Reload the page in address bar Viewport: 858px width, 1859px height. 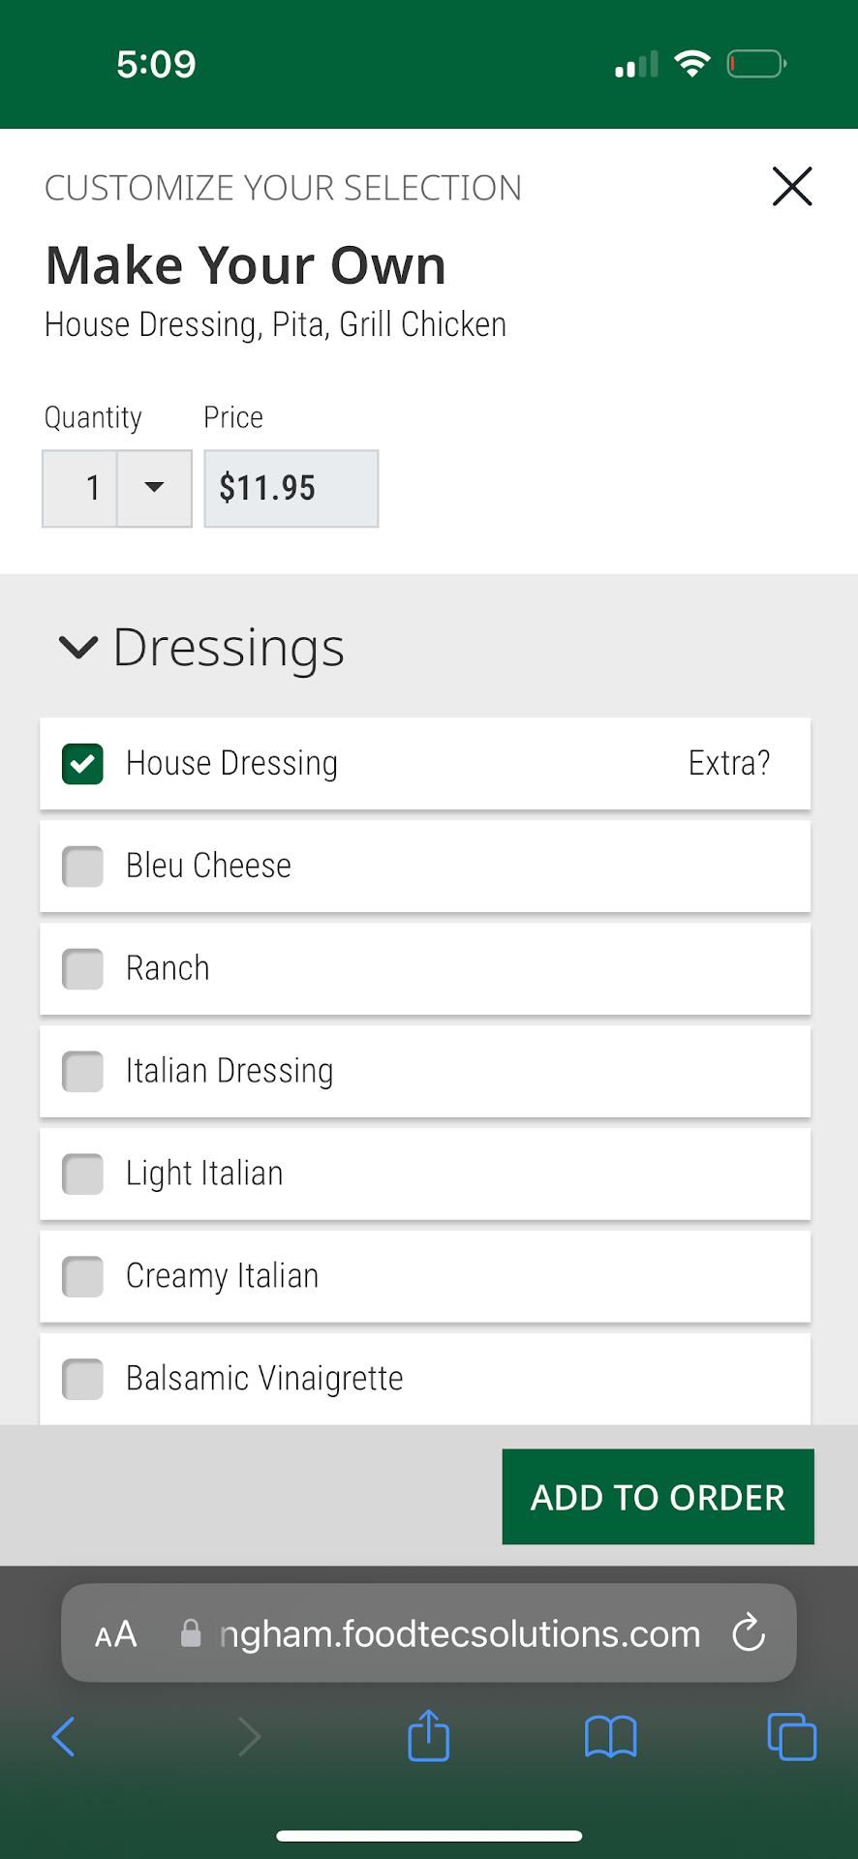(x=749, y=1633)
